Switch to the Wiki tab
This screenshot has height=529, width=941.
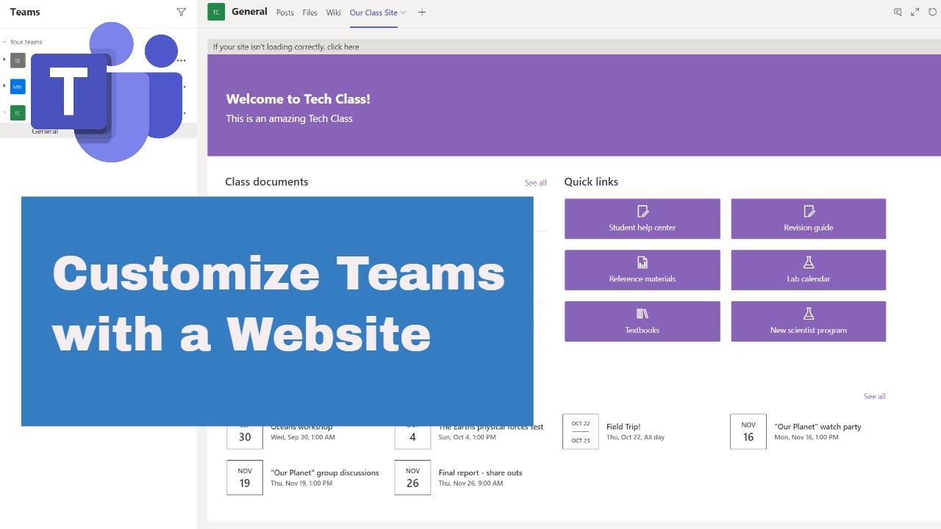click(x=334, y=12)
